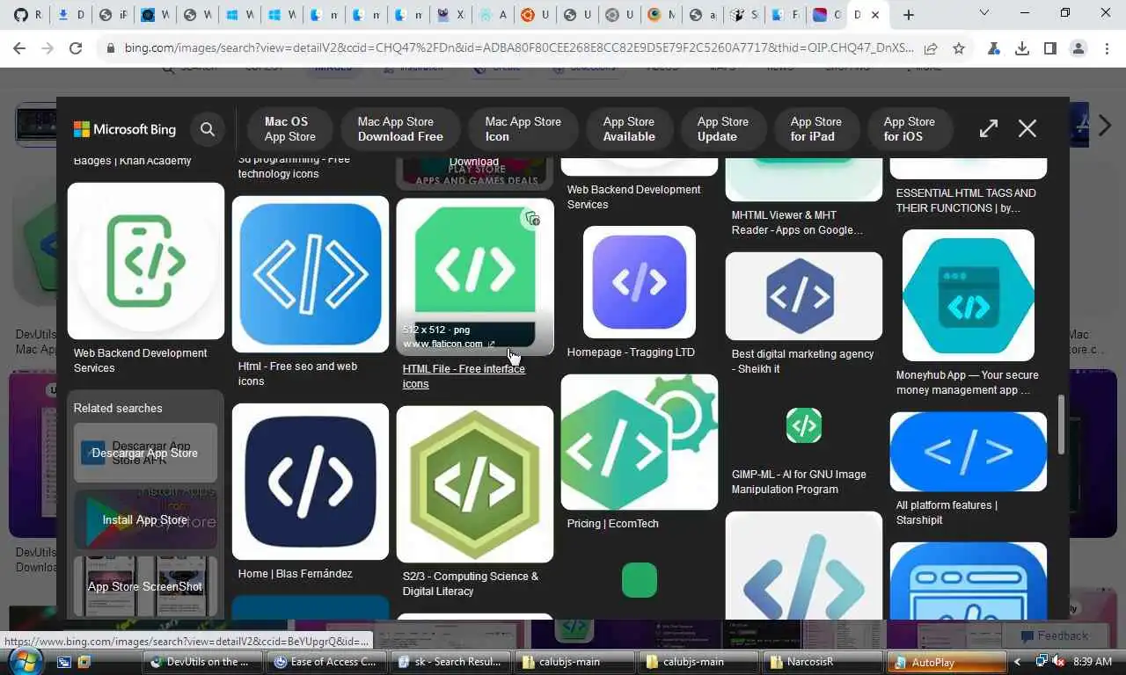Open MHTML Viewer & MHT Reader caption
Viewport: 1126px width, 675px height.
(x=797, y=222)
